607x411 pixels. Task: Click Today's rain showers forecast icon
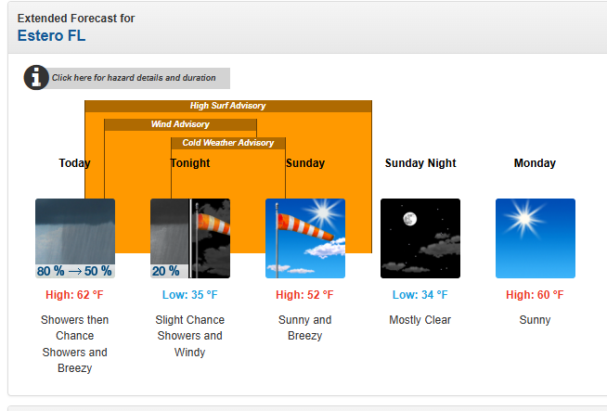click(x=75, y=238)
